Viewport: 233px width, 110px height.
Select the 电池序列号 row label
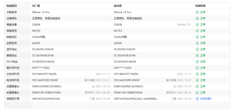[13, 80]
